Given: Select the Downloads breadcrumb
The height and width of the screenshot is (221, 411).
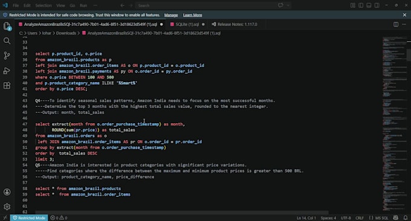Looking at the screenshot, I should 66,33.
